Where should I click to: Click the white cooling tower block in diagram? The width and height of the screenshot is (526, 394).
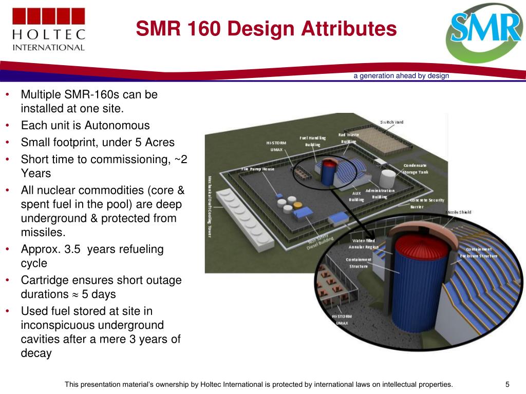(x=245, y=220)
